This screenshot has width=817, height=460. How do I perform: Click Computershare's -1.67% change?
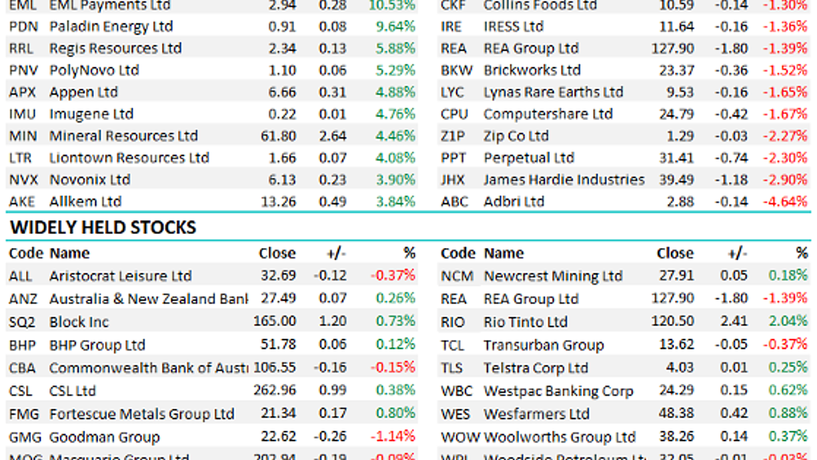(787, 114)
